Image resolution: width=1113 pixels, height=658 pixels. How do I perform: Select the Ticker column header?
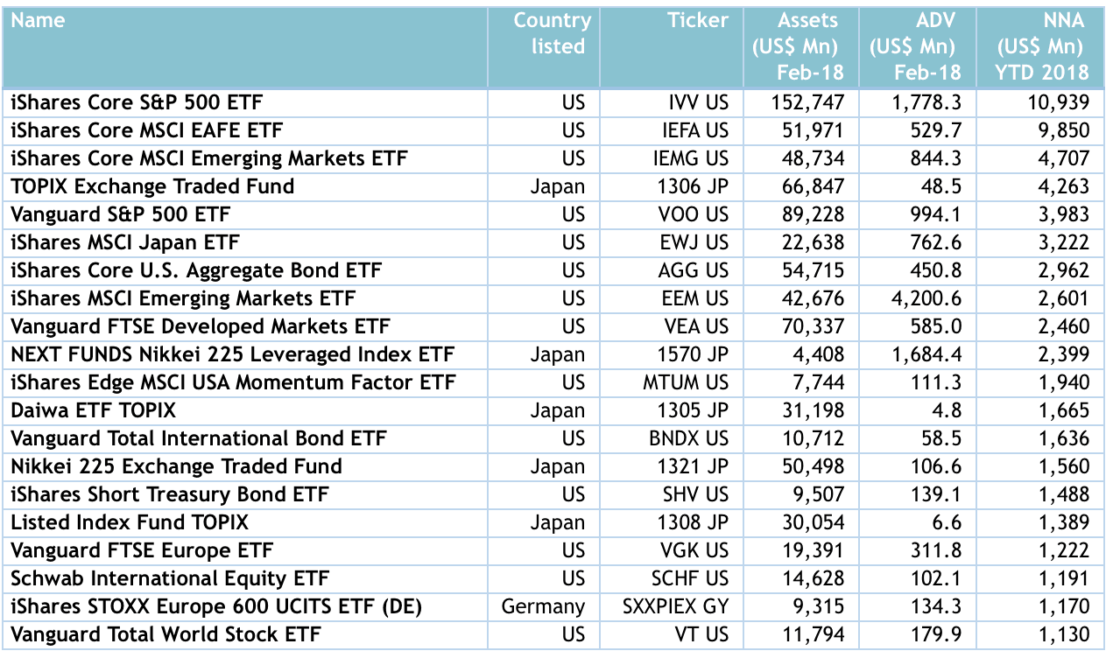(x=697, y=20)
